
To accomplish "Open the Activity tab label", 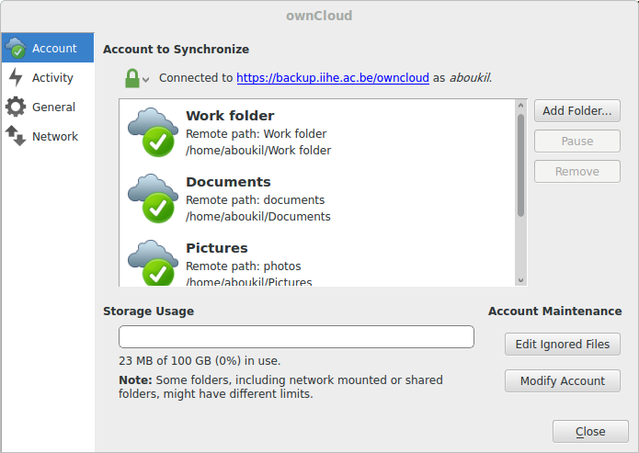I will pyautogui.click(x=52, y=78).
